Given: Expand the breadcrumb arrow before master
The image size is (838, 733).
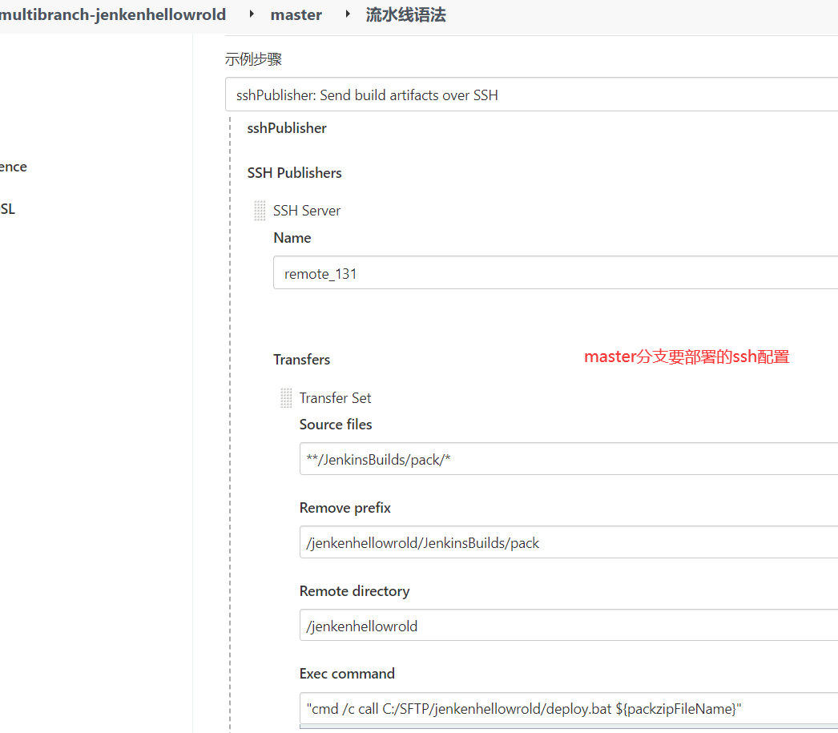Looking at the screenshot, I should click(x=252, y=14).
